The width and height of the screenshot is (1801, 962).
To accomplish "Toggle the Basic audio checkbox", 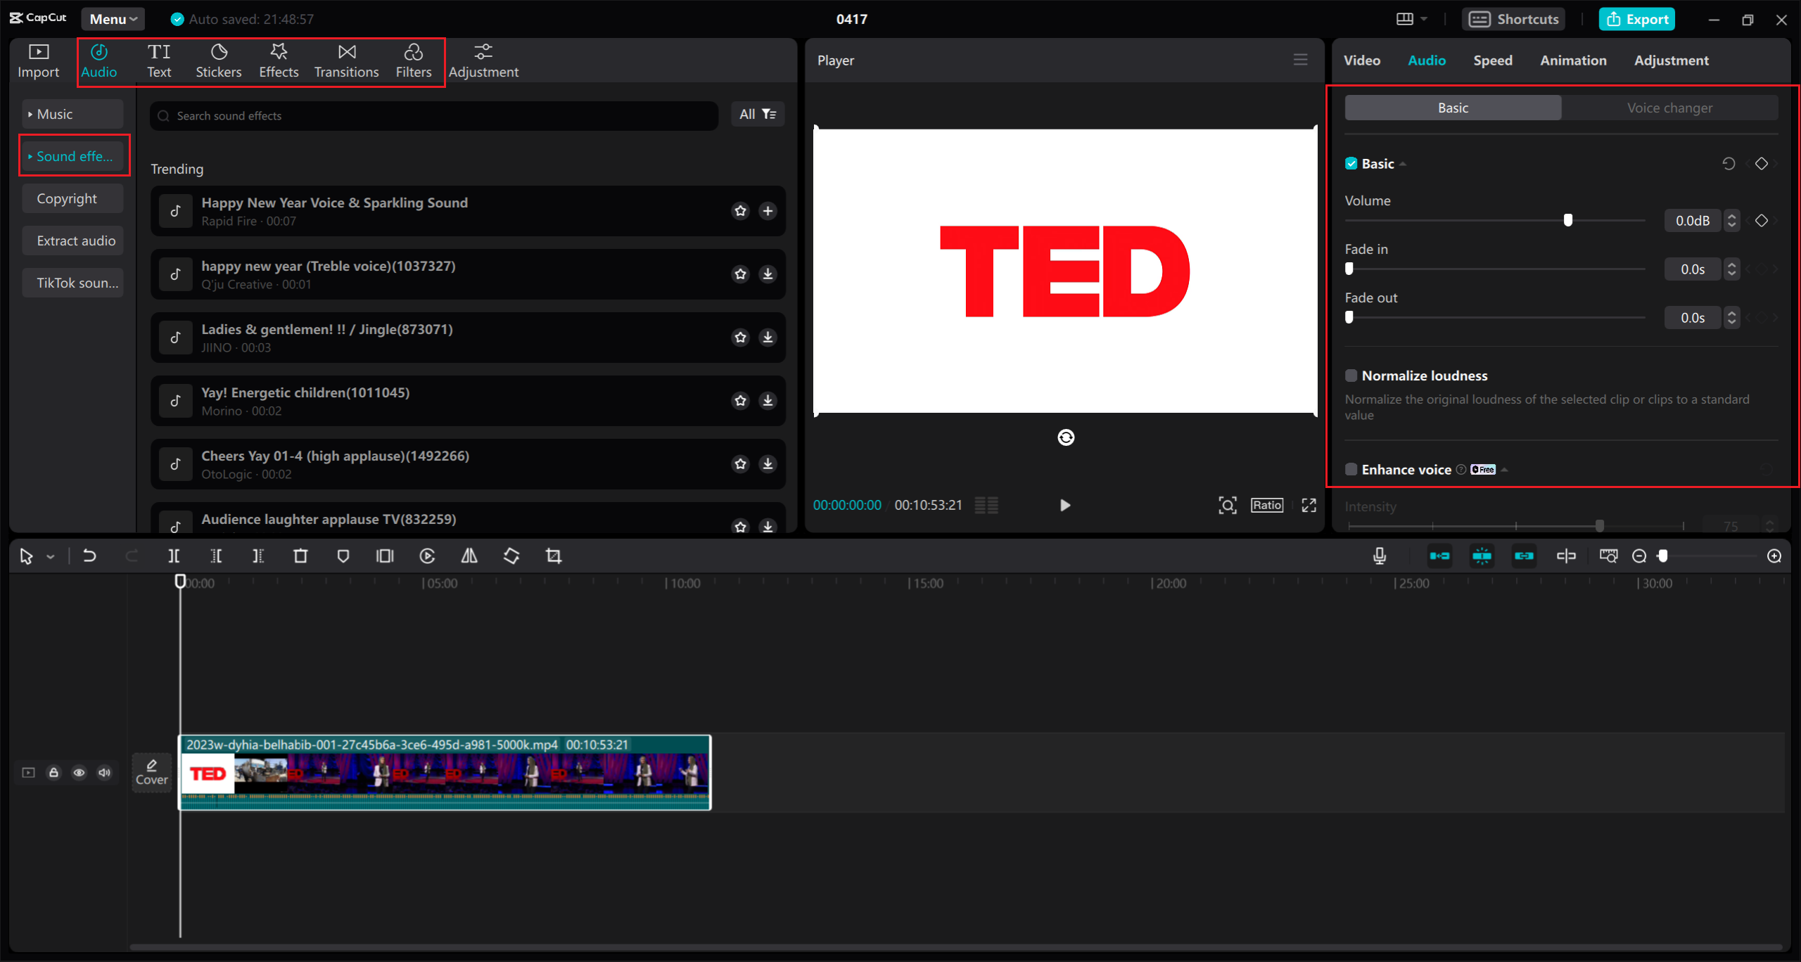I will coord(1351,164).
